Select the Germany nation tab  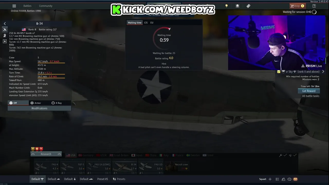[86, 155]
